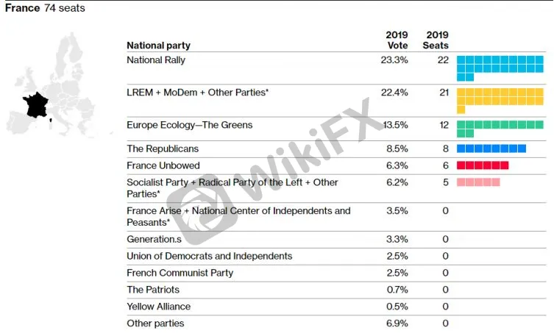Select the National Rally party name

(x=156, y=60)
